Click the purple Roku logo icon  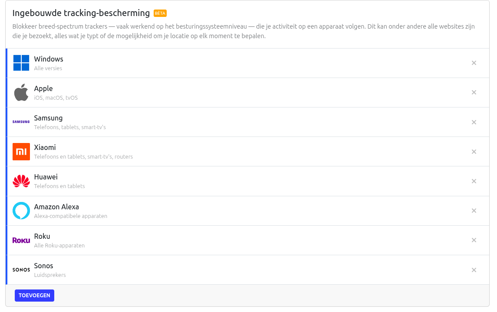coord(21,240)
